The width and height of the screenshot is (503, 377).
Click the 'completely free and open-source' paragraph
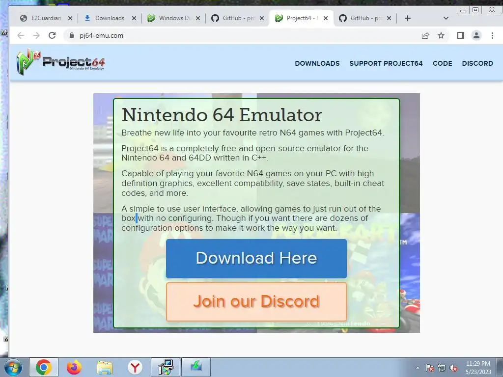point(245,153)
